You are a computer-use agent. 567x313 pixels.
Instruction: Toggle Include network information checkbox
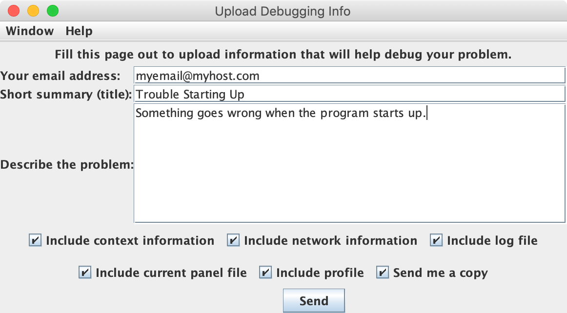[233, 240]
